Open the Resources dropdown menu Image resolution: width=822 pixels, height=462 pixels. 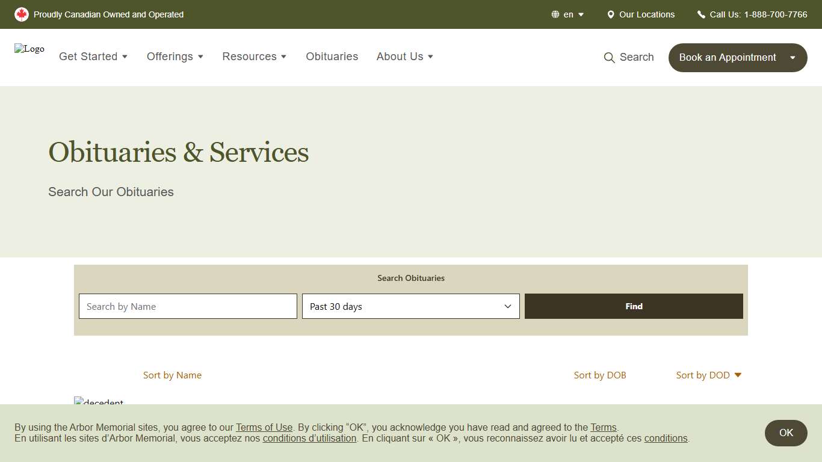tap(255, 57)
